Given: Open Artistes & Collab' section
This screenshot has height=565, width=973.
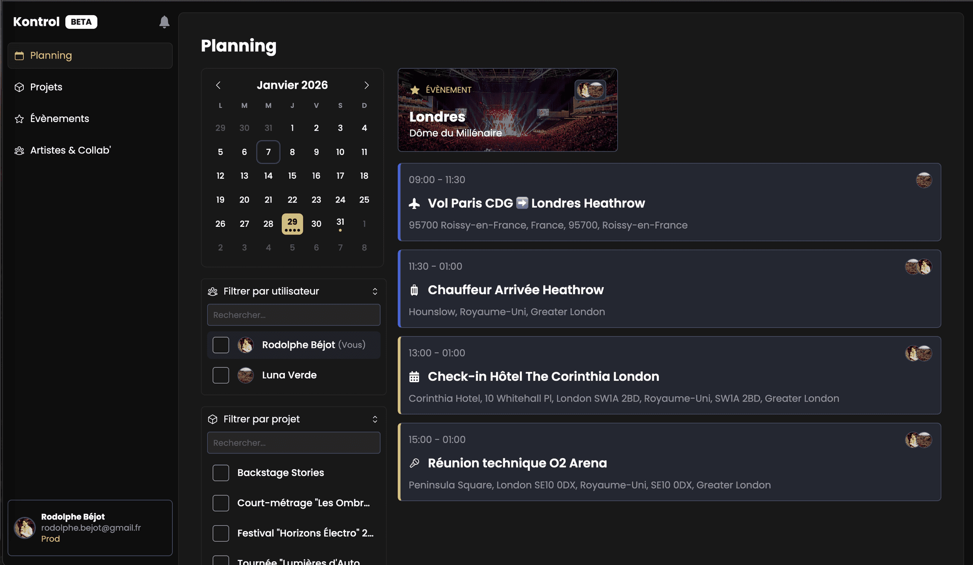Looking at the screenshot, I should [70, 150].
